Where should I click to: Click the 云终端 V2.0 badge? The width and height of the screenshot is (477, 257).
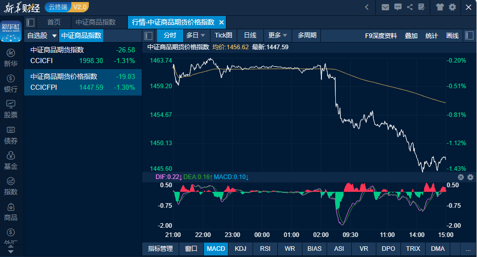point(67,7)
